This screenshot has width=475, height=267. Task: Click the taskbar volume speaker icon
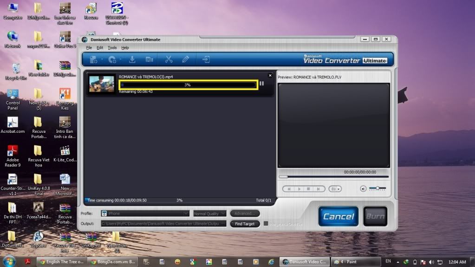[431, 262]
